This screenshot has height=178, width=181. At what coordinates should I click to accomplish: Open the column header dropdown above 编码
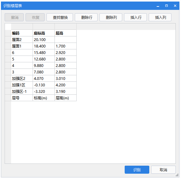[22, 27]
